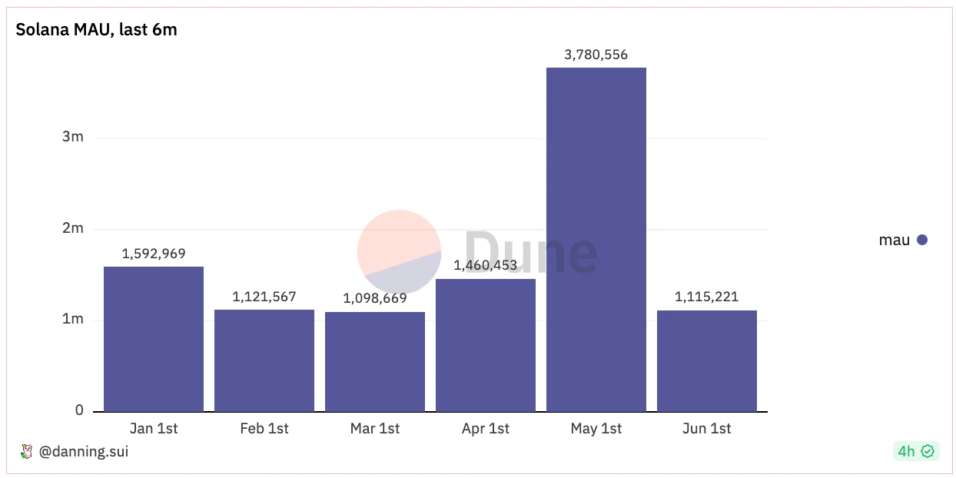The width and height of the screenshot is (956, 478).
Task: Click the Dune circle logo watermark
Action: (x=399, y=251)
